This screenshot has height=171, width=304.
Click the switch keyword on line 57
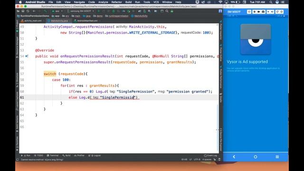tap(50, 74)
